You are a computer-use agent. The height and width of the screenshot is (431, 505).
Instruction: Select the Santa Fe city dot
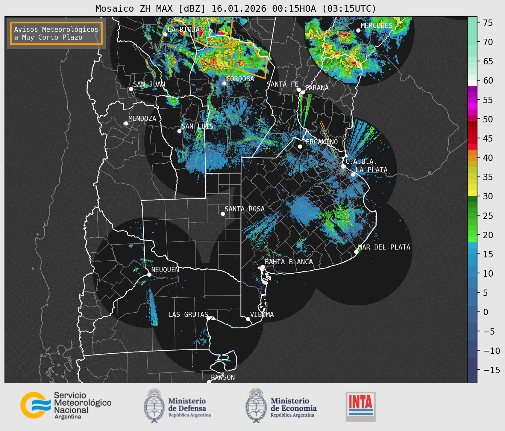299,90
